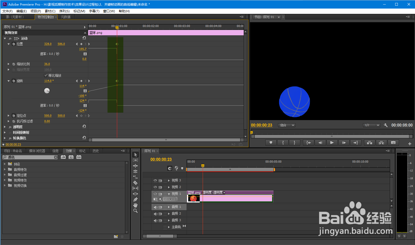Expand the 视频 3 track
Image resolution: width=415 pixels, height=245 pixels.
click(x=169, y=180)
